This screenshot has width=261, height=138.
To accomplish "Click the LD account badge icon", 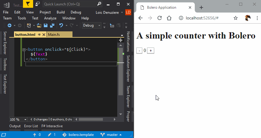I will tap(128, 12).
